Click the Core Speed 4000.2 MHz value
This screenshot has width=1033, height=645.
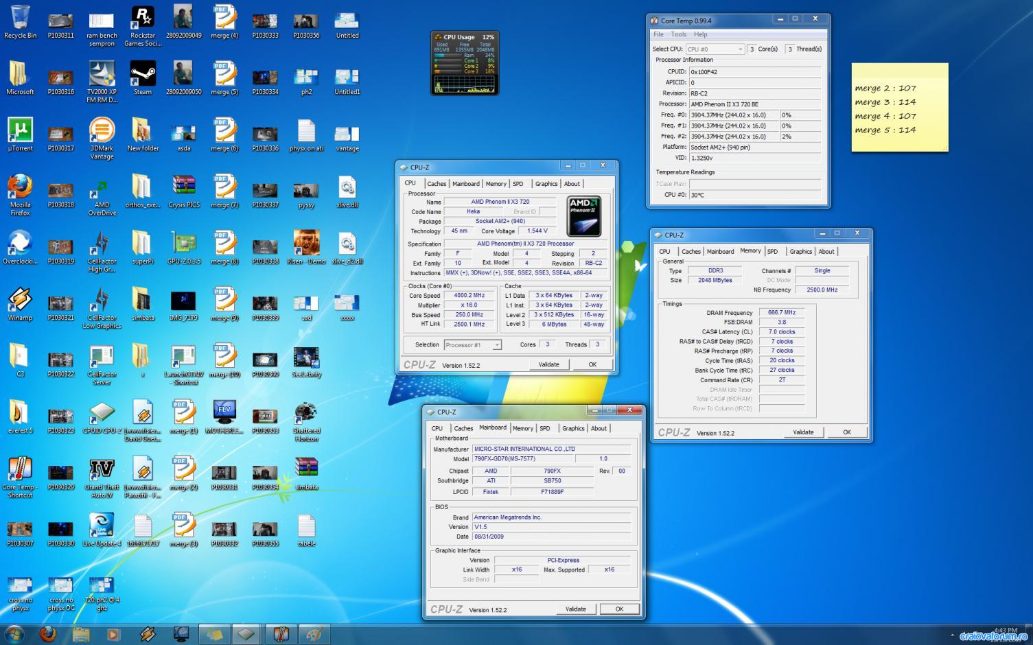469,296
